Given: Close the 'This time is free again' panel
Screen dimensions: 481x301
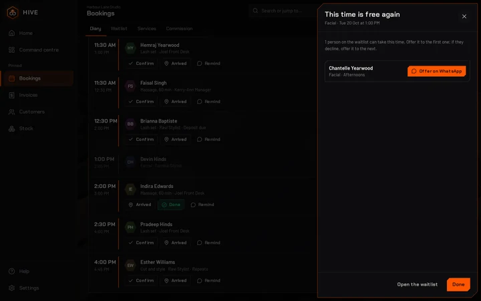Looking at the screenshot, I should (464, 17).
